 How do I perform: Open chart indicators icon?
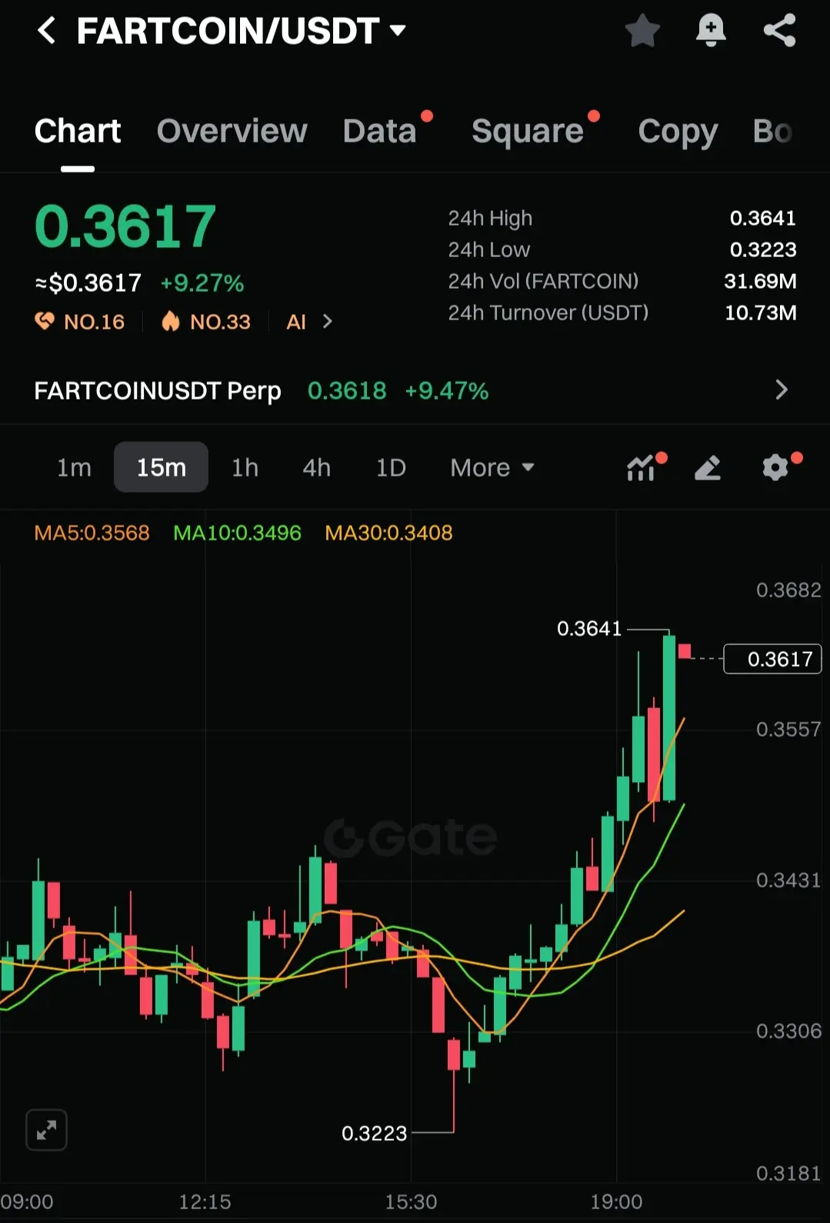[x=643, y=467]
